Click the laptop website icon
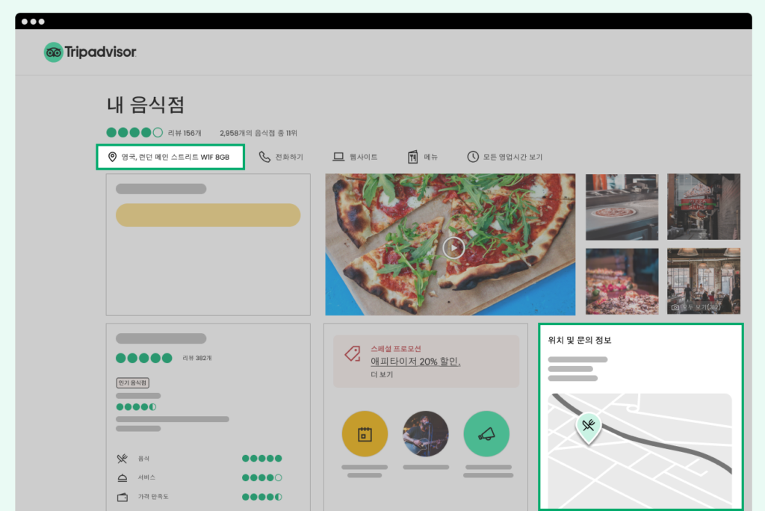765x511 pixels. point(338,157)
